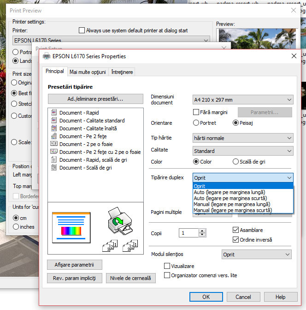
Task: Select the Document - Scală de gri preset icon
Action: pyautogui.click(x=53, y=168)
